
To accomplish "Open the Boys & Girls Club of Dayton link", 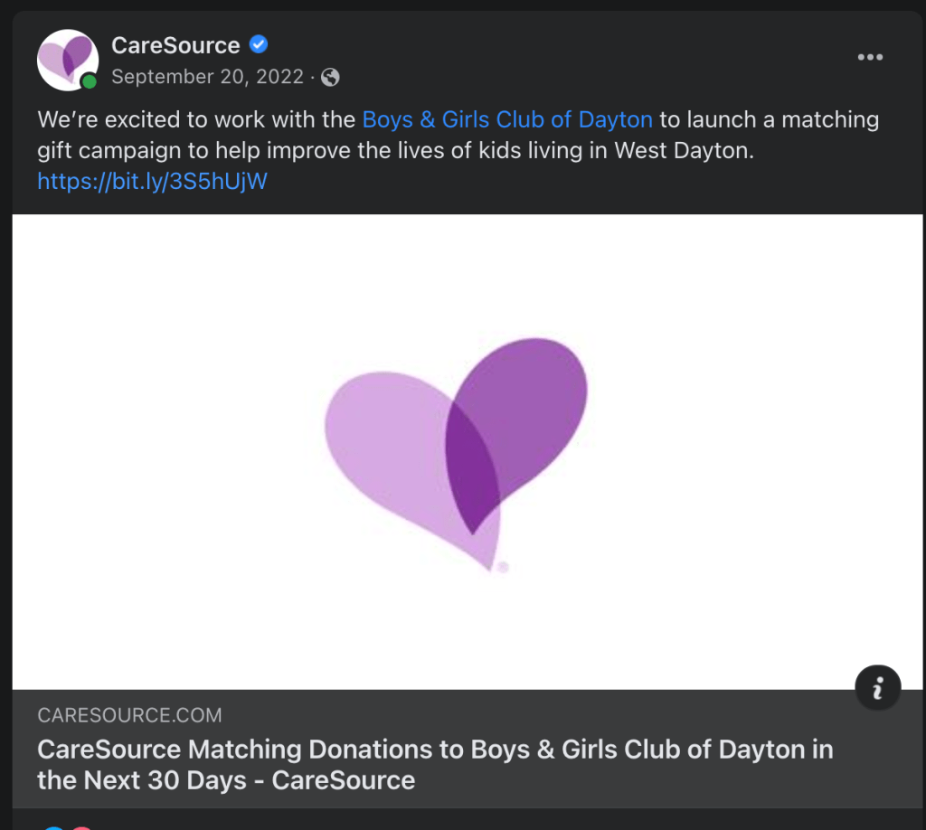I will (x=507, y=119).
